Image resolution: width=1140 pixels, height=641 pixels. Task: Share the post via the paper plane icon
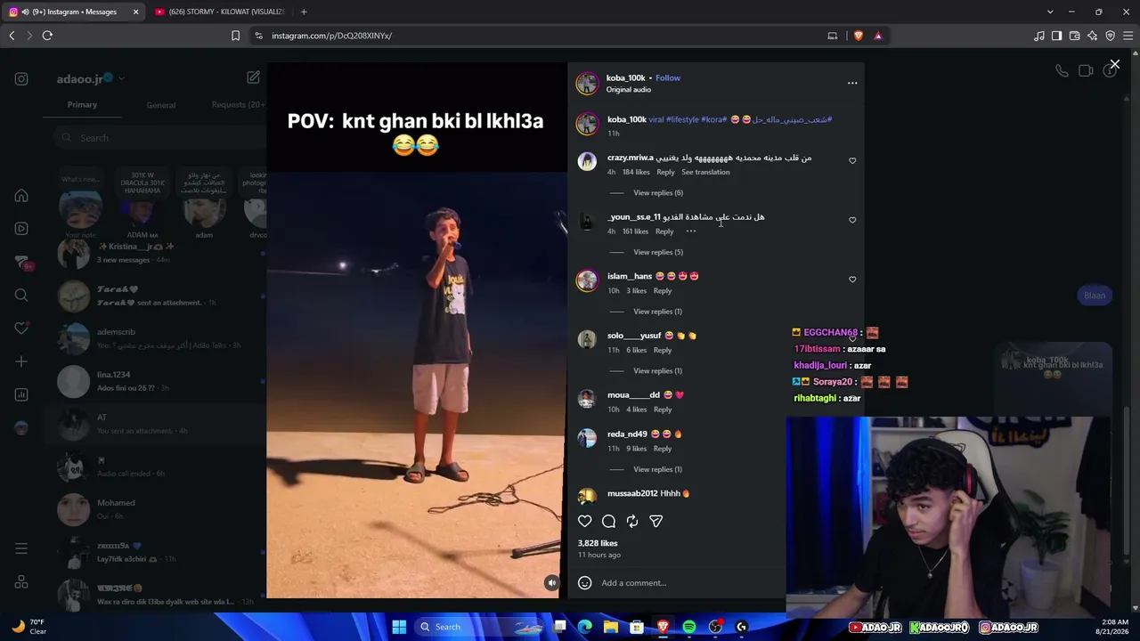point(655,521)
